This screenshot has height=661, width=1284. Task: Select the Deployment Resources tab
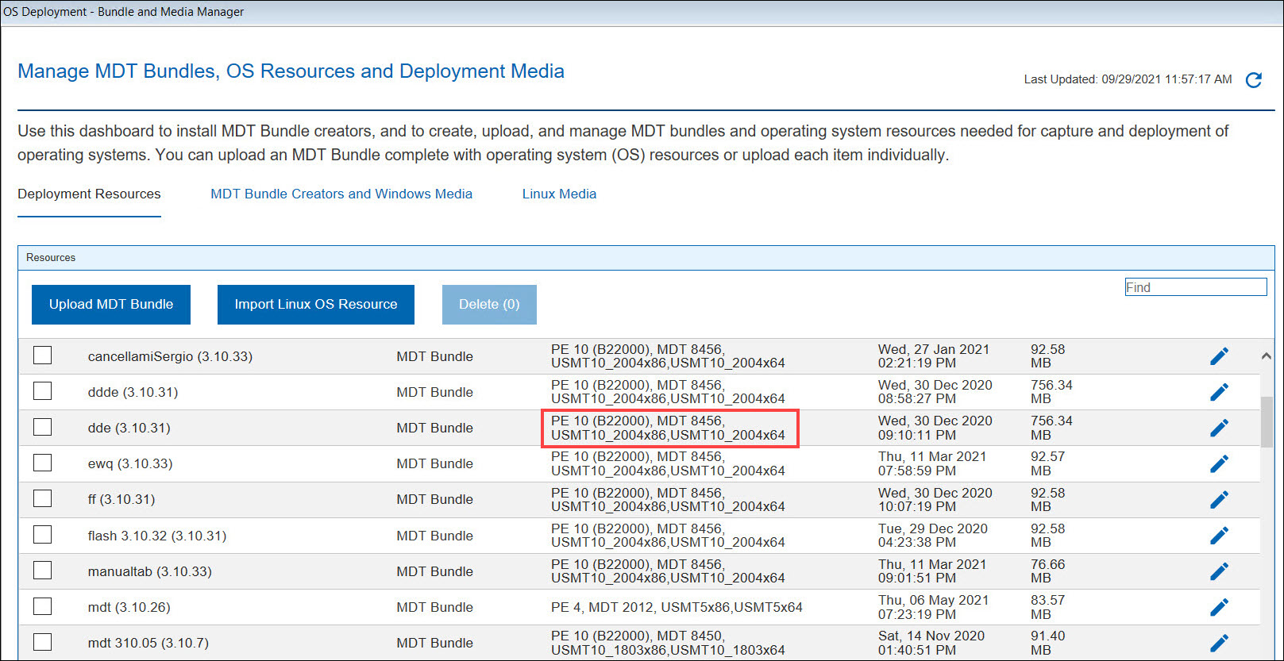[89, 194]
